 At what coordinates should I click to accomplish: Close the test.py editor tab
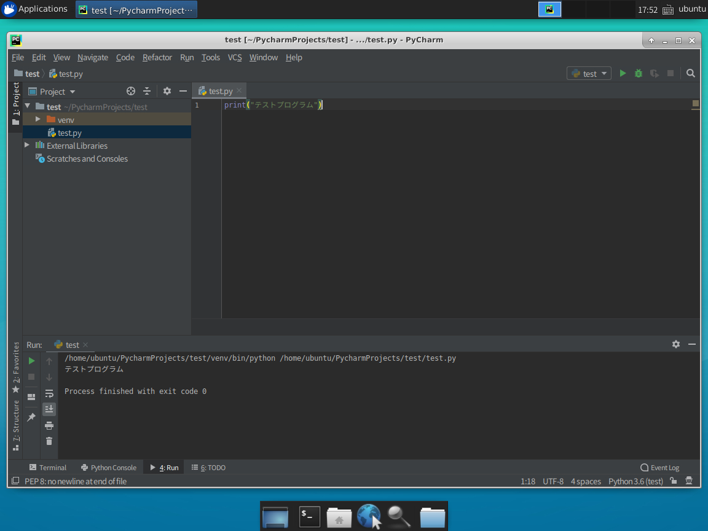point(239,91)
